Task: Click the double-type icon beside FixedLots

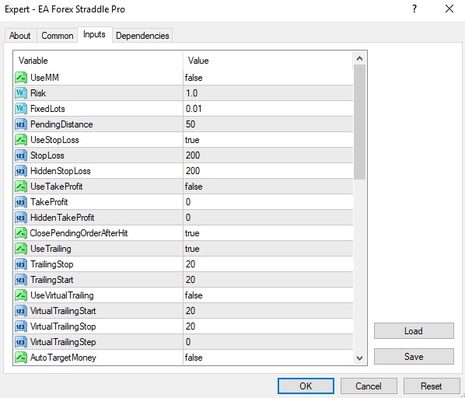Action: coord(21,109)
